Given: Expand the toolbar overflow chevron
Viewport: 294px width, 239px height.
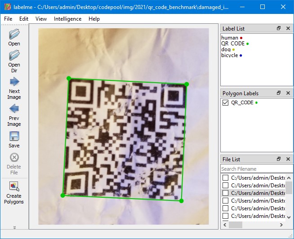Looking at the screenshot, I should [x=14, y=227].
